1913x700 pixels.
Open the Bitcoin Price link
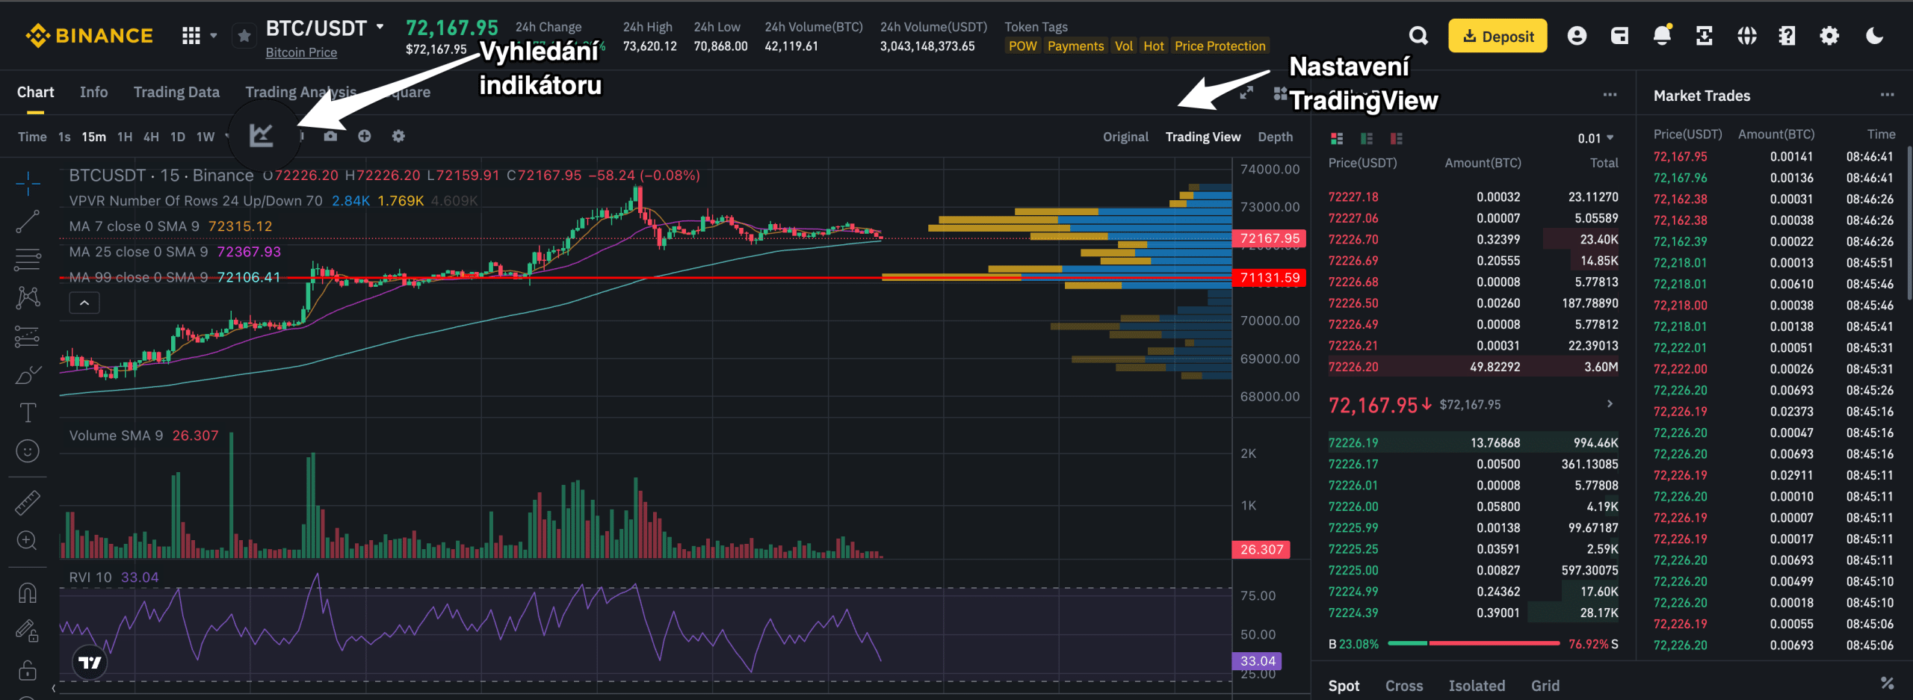click(x=301, y=52)
